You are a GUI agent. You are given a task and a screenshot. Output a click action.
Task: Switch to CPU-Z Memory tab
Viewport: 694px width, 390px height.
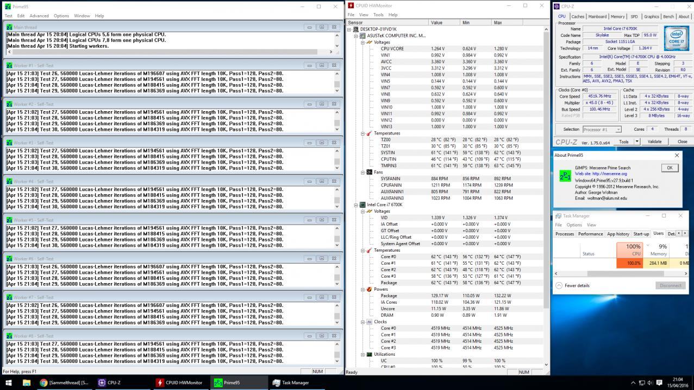coord(617,17)
